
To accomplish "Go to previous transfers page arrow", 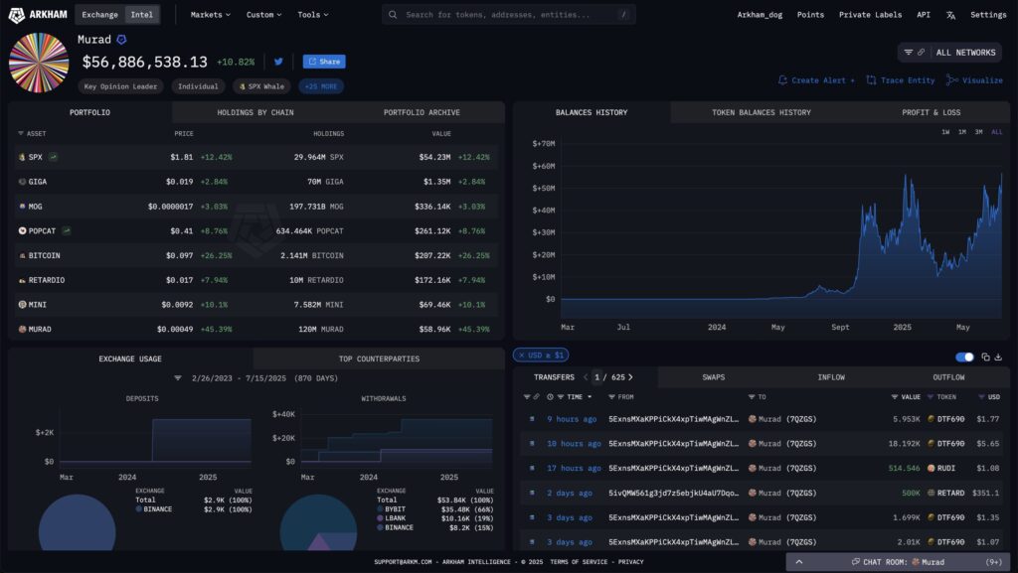I will pyautogui.click(x=585, y=377).
